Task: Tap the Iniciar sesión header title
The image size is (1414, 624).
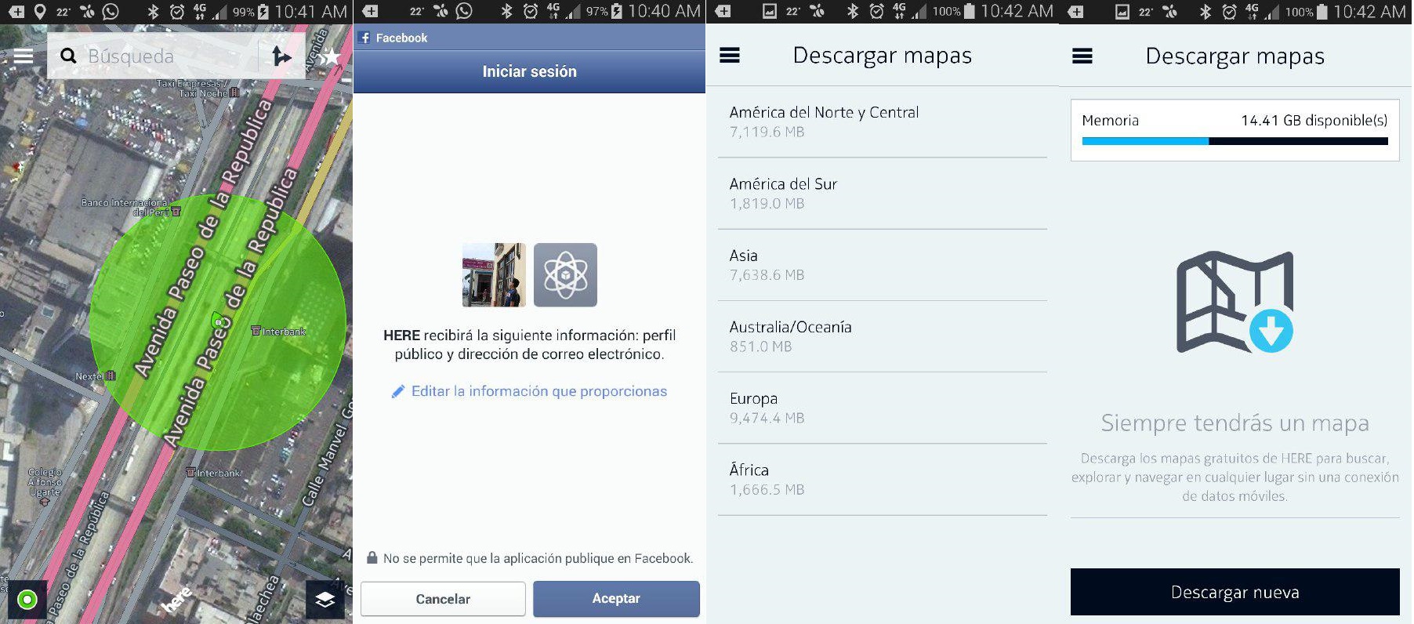Action: [x=529, y=71]
